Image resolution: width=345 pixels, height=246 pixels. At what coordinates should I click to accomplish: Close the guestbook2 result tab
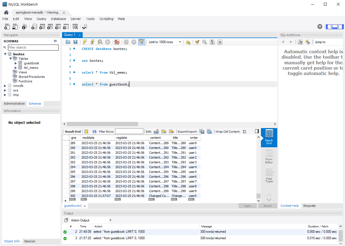pos(85,206)
